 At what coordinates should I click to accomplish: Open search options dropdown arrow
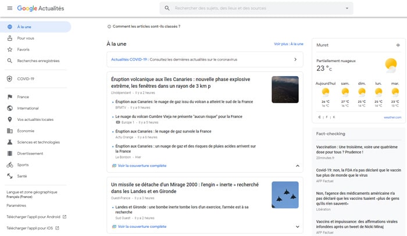pyautogui.click(x=347, y=8)
